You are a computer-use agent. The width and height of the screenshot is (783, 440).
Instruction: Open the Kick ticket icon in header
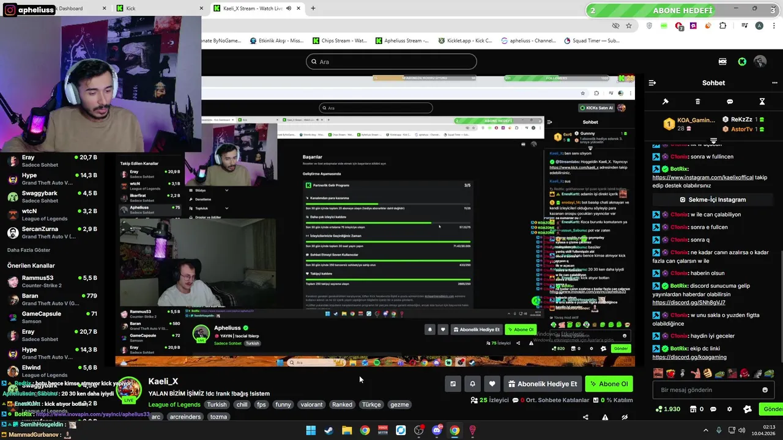tap(722, 62)
